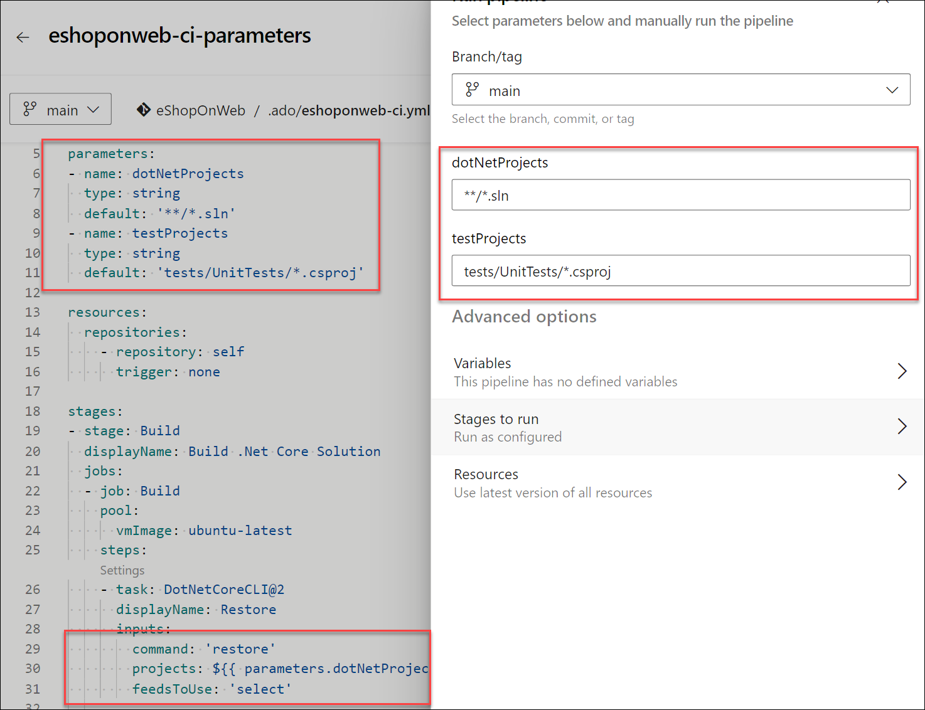The width and height of the screenshot is (925, 710).
Task: Click the eshoponweb-ci-parameters pipeline title
Action: click(x=179, y=36)
